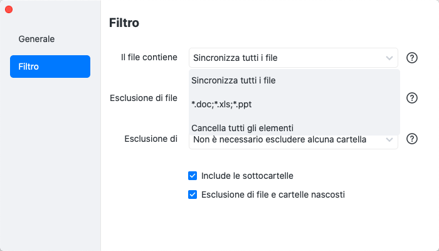Click the Il file contiene label
This screenshot has width=439, height=251.
[x=149, y=57]
